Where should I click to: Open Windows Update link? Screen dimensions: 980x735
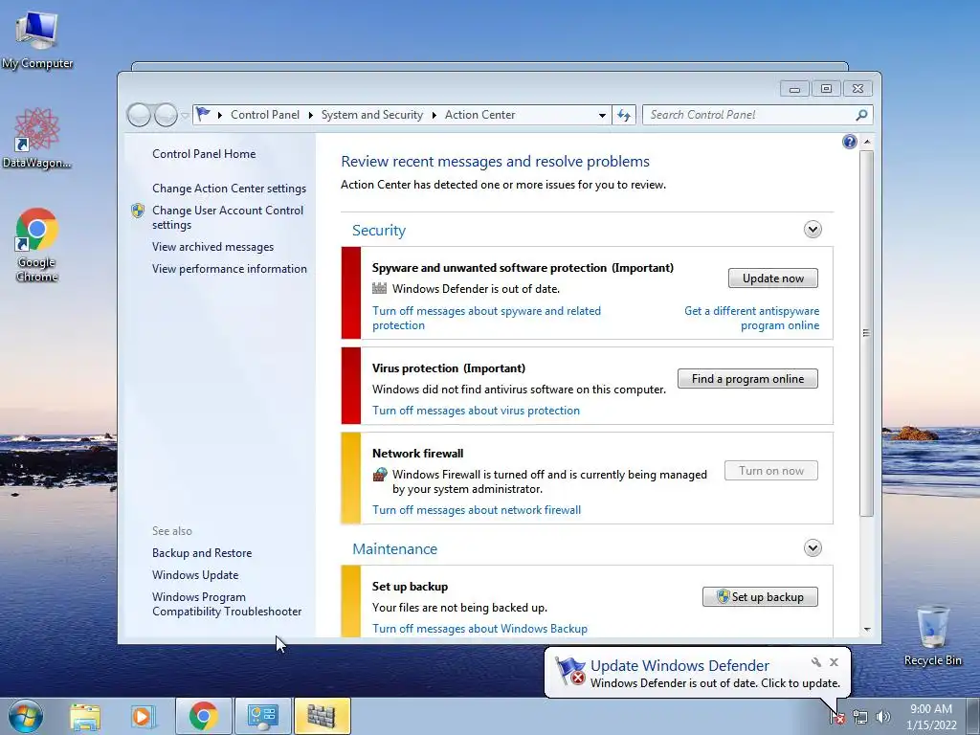click(195, 575)
